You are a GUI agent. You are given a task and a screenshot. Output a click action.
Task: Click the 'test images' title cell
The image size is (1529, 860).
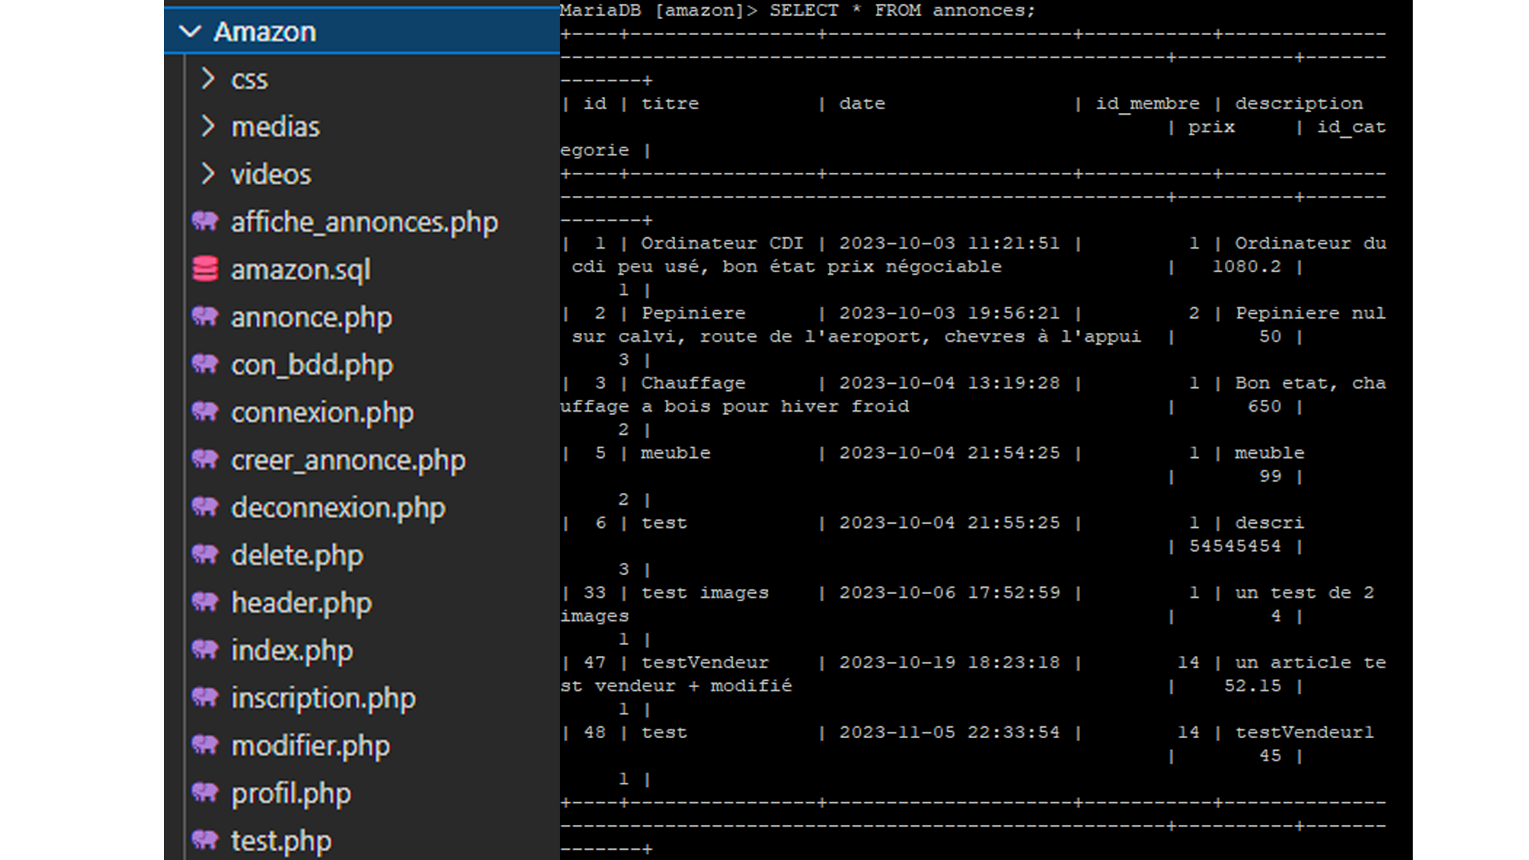coord(705,592)
